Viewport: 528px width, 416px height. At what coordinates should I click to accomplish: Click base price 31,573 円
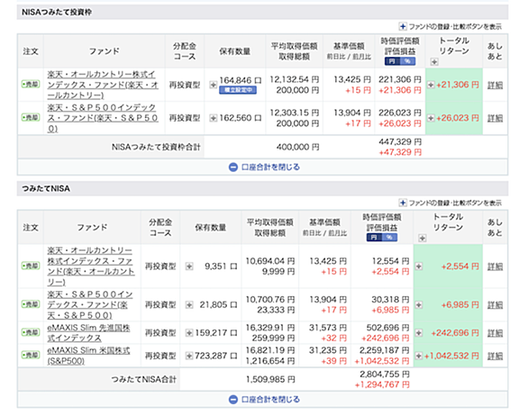tap(328, 328)
